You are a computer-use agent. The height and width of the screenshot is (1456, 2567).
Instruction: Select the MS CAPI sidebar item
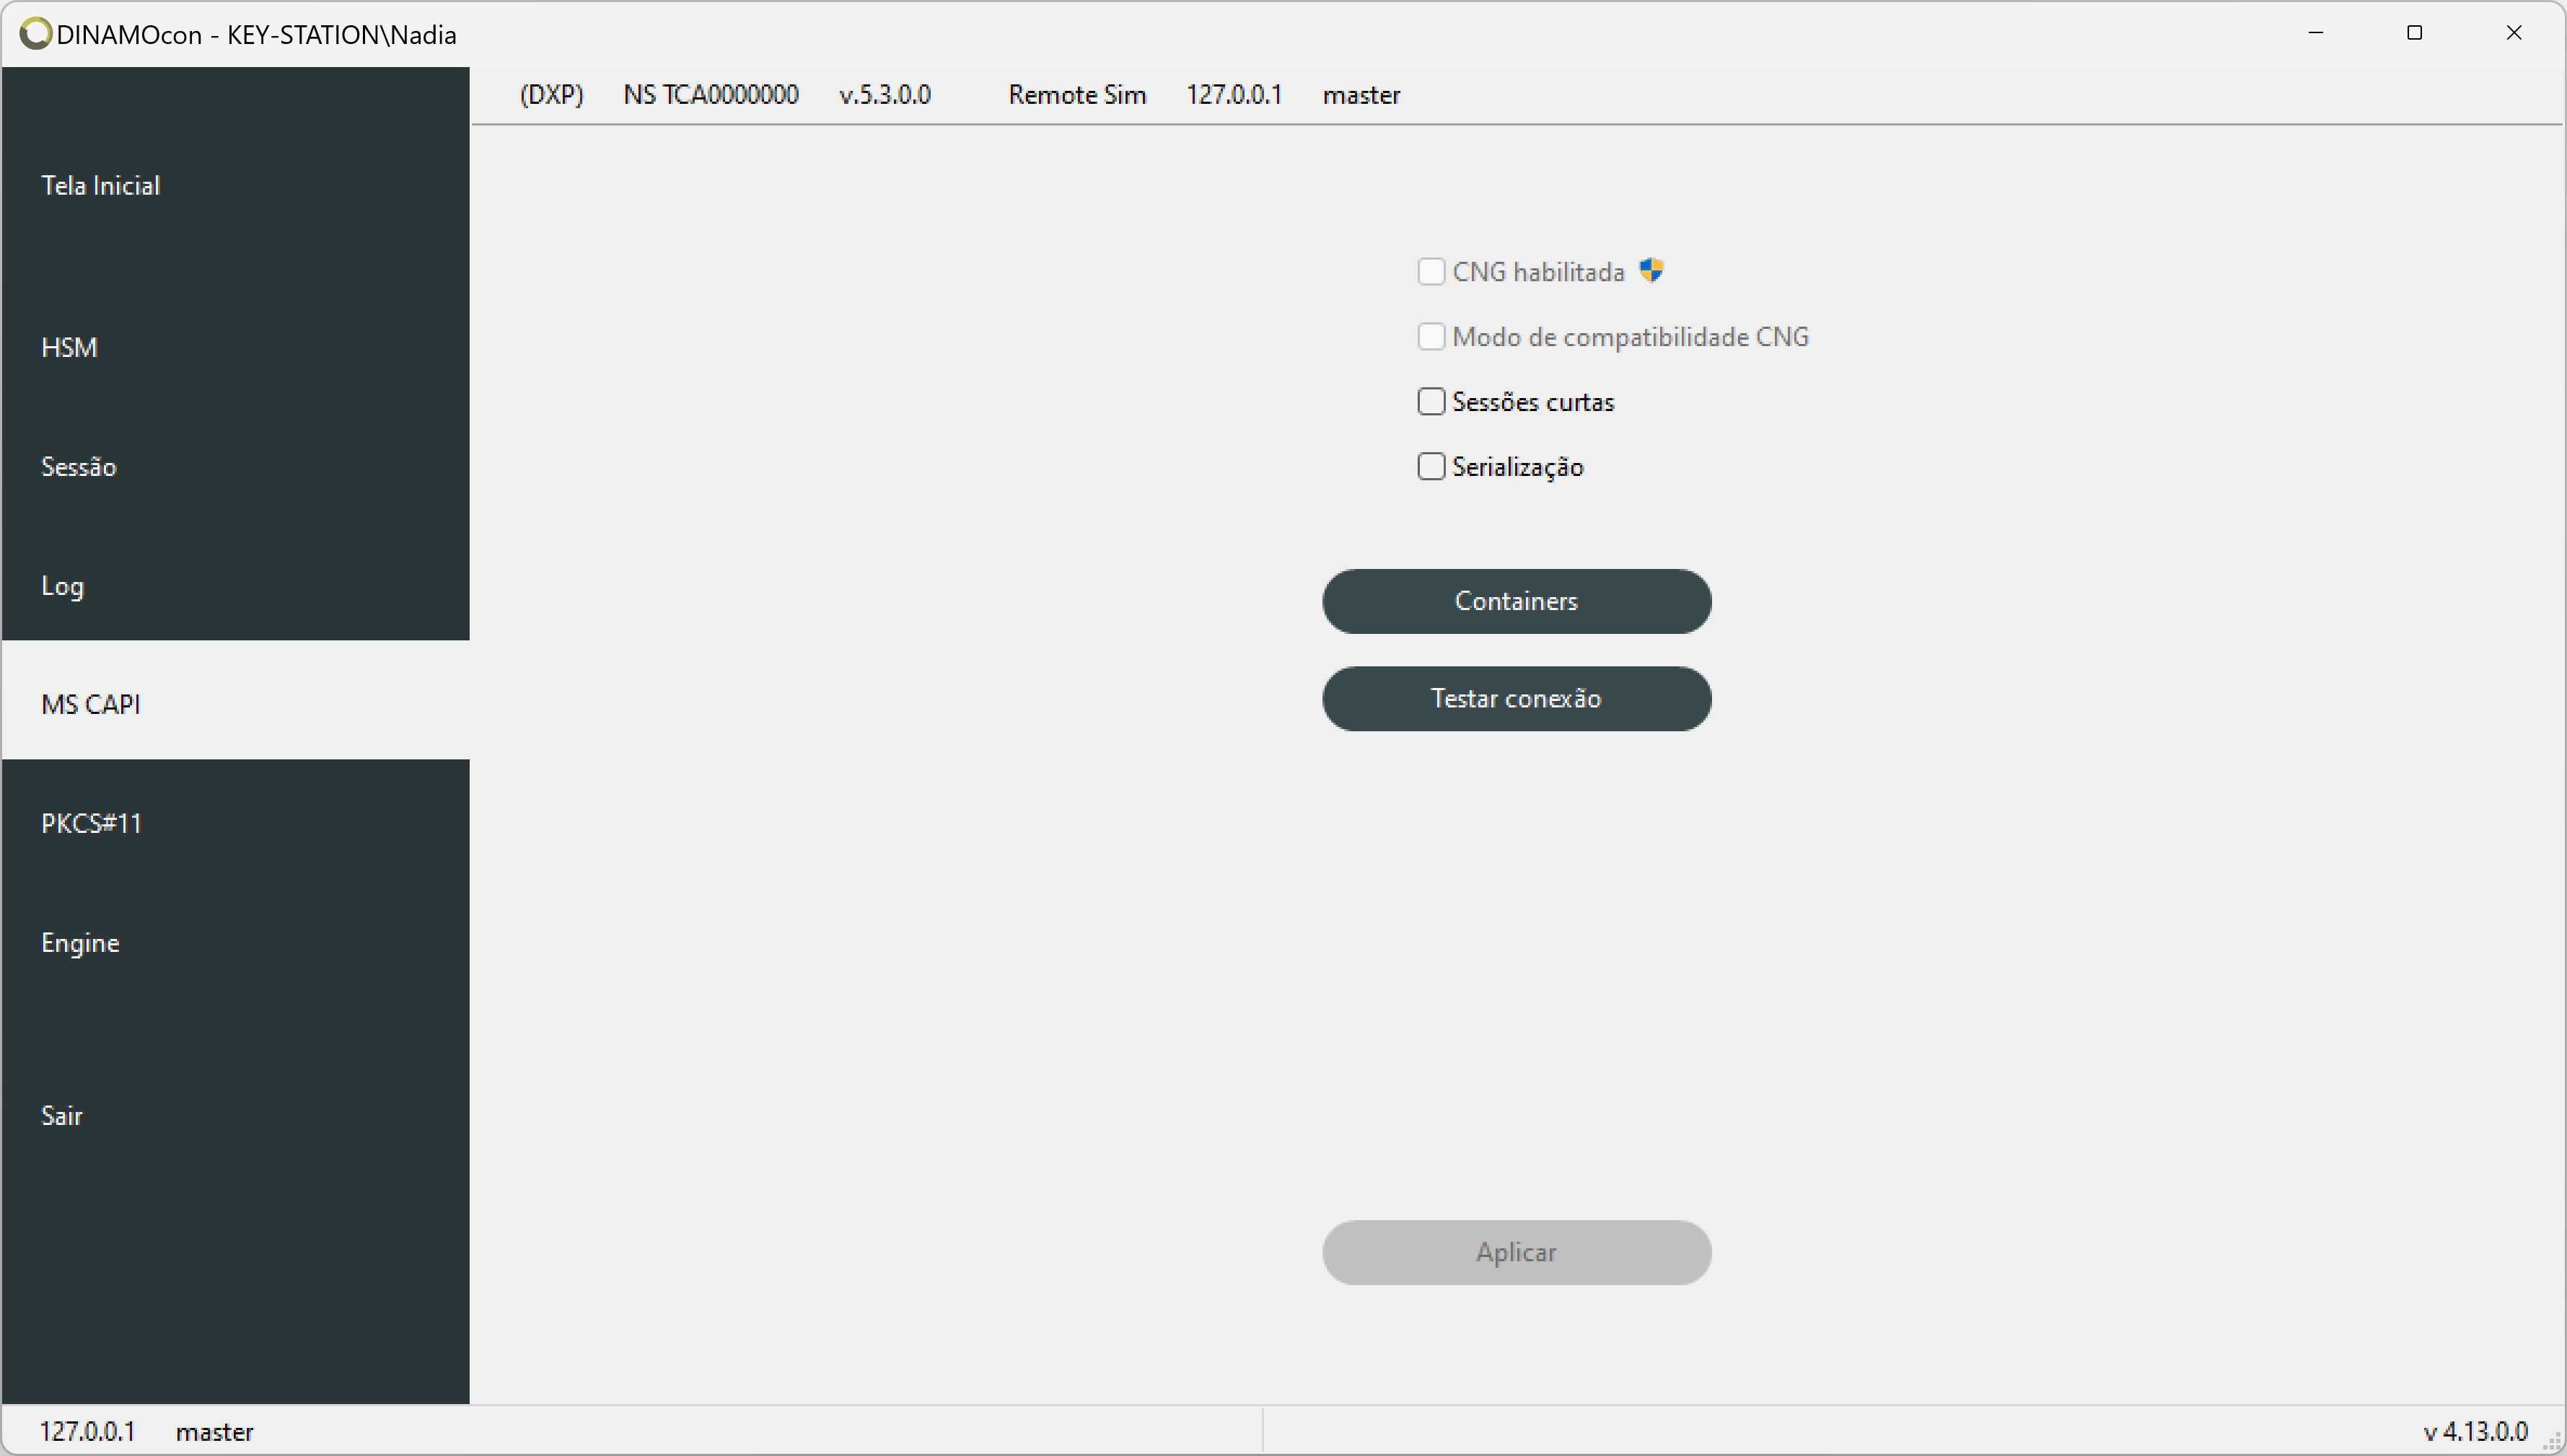[235, 704]
